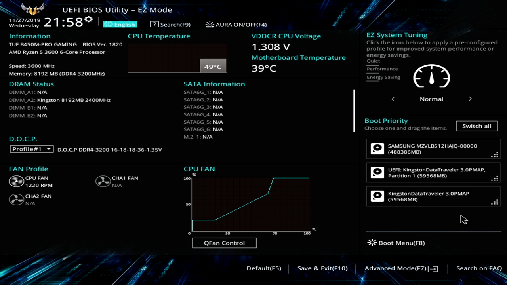This screenshot has height=285, width=507.
Task: Click the Energy Saving tuning label
Action: click(383, 77)
